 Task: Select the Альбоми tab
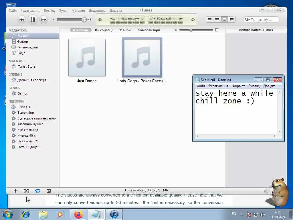click(80, 30)
